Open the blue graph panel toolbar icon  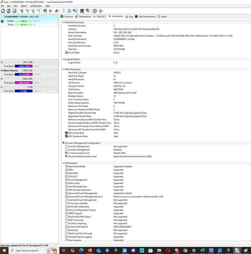pyautogui.click(x=14, y=11)
